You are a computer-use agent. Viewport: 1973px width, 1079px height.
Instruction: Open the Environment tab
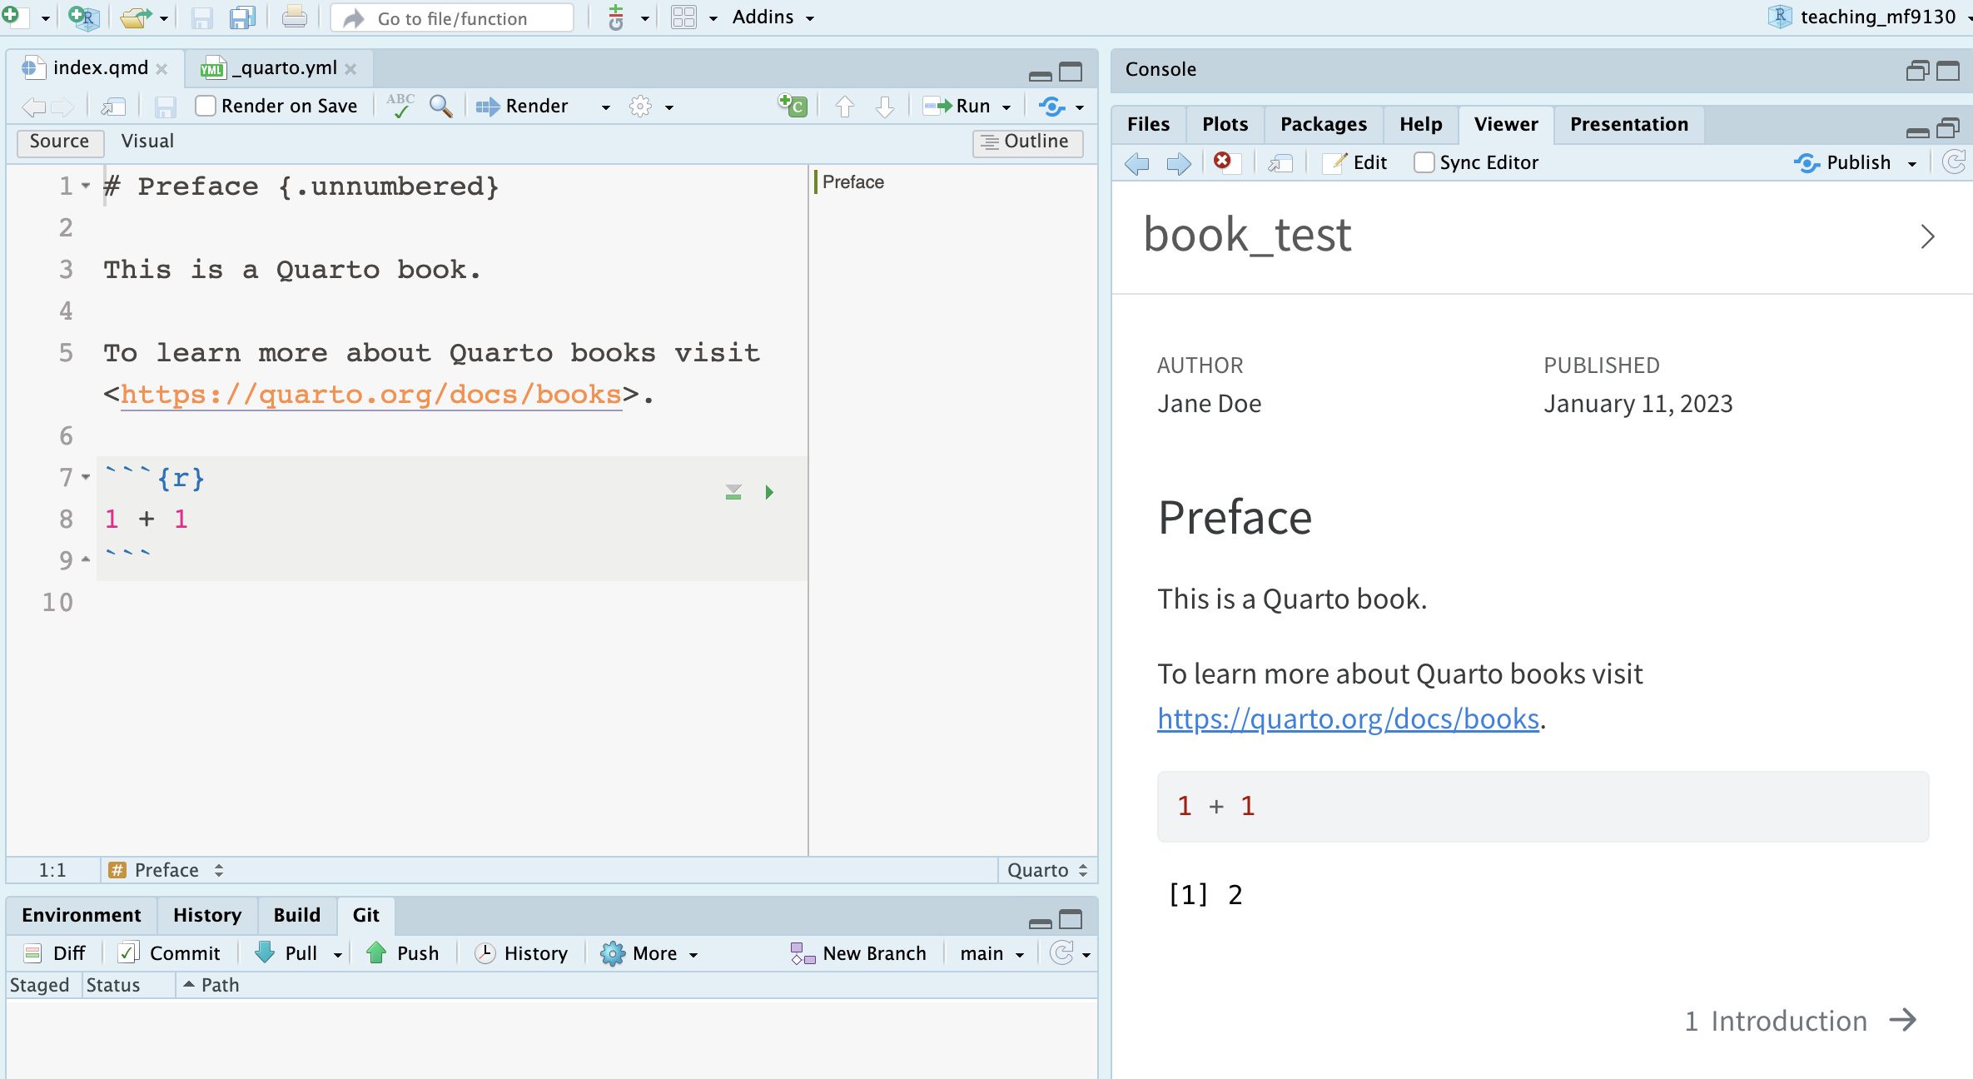(81, 915)
